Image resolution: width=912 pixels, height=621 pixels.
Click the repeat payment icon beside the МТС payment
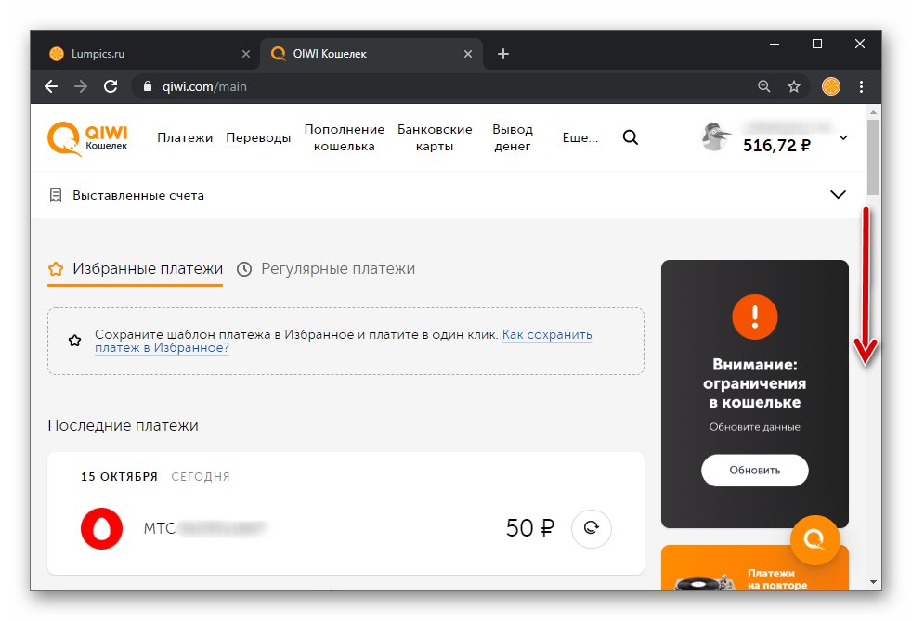point(592,528)
